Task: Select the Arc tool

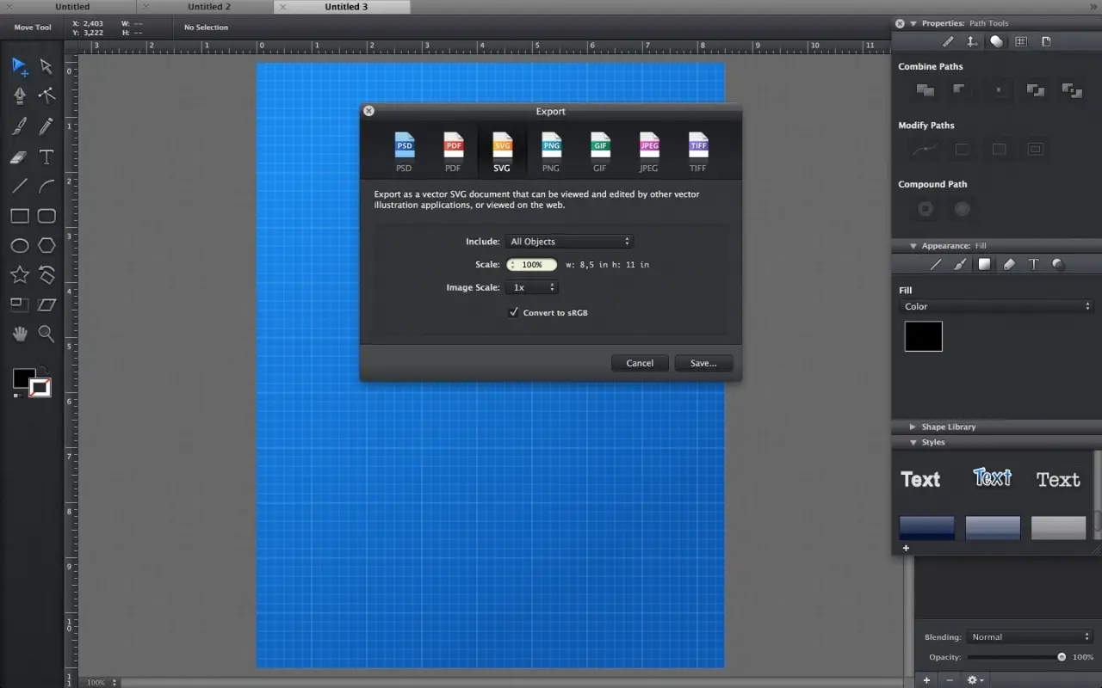Action: point(46,186)
